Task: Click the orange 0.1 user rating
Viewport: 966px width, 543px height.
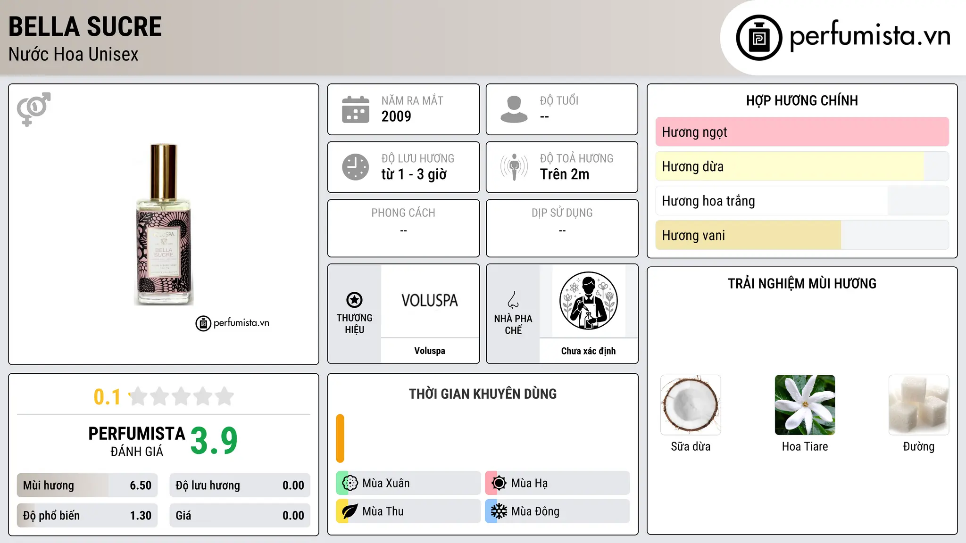Action: (107, 397)
